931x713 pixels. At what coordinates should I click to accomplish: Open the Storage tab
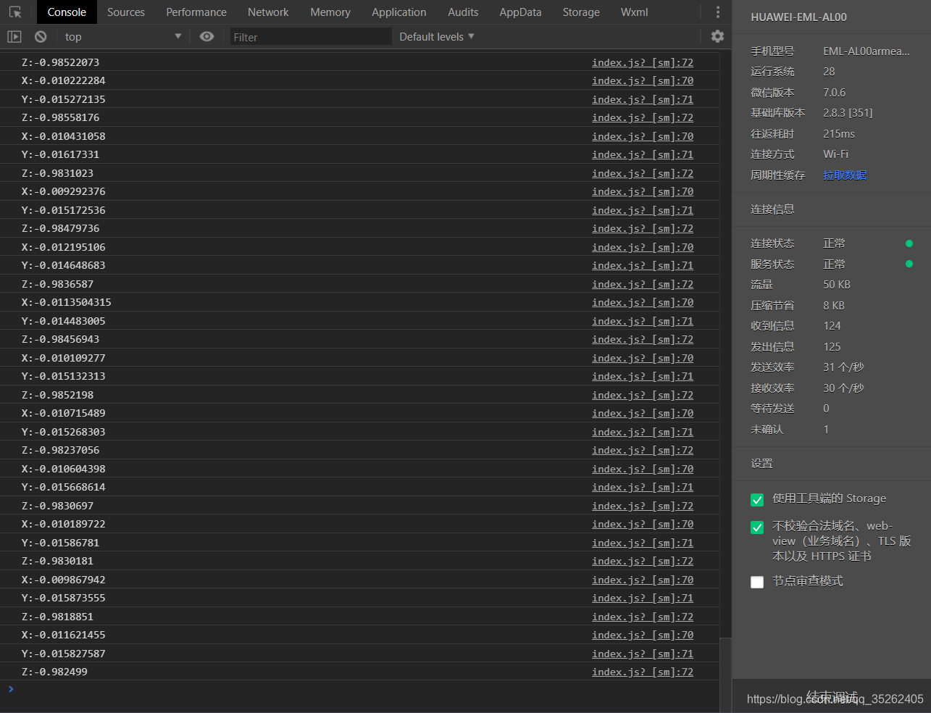coord(581,12)
